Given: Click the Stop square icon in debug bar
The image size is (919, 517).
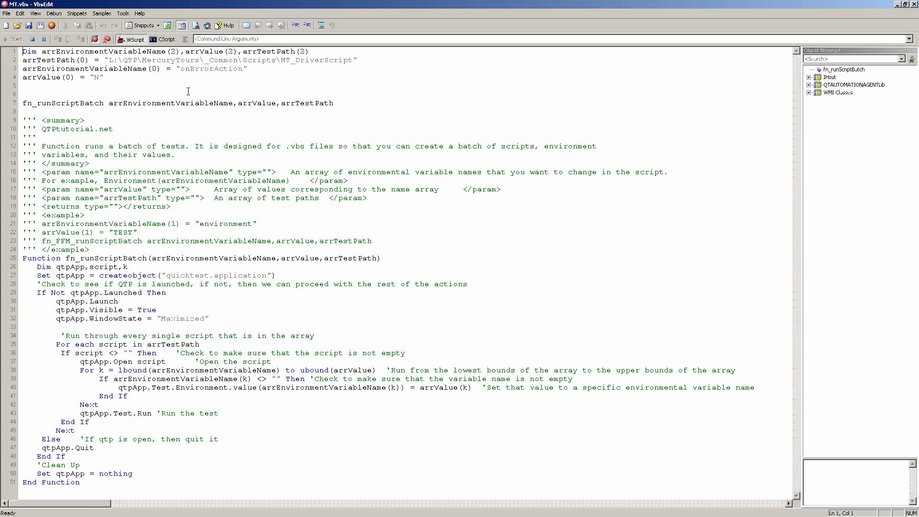Looking at the screenshot, I should (33, 39).
